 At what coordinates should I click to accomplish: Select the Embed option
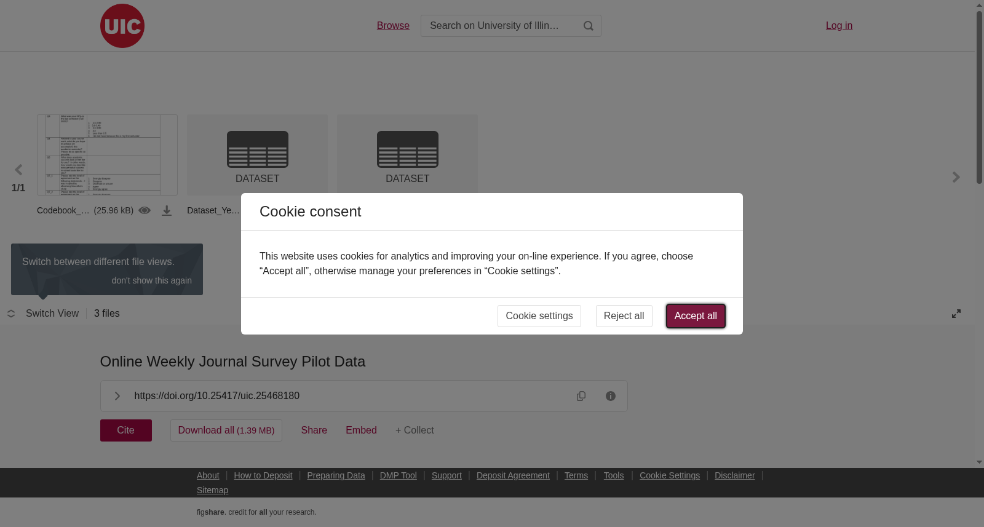[361, 430]
